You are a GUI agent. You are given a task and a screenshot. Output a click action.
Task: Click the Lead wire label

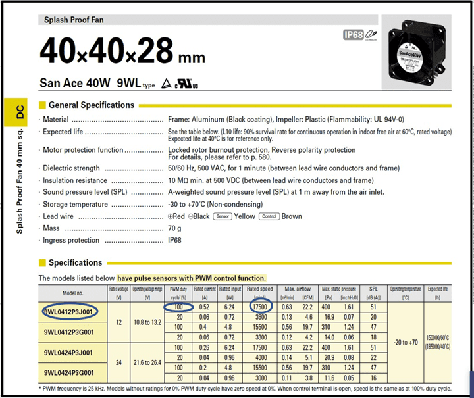[59, 216]
